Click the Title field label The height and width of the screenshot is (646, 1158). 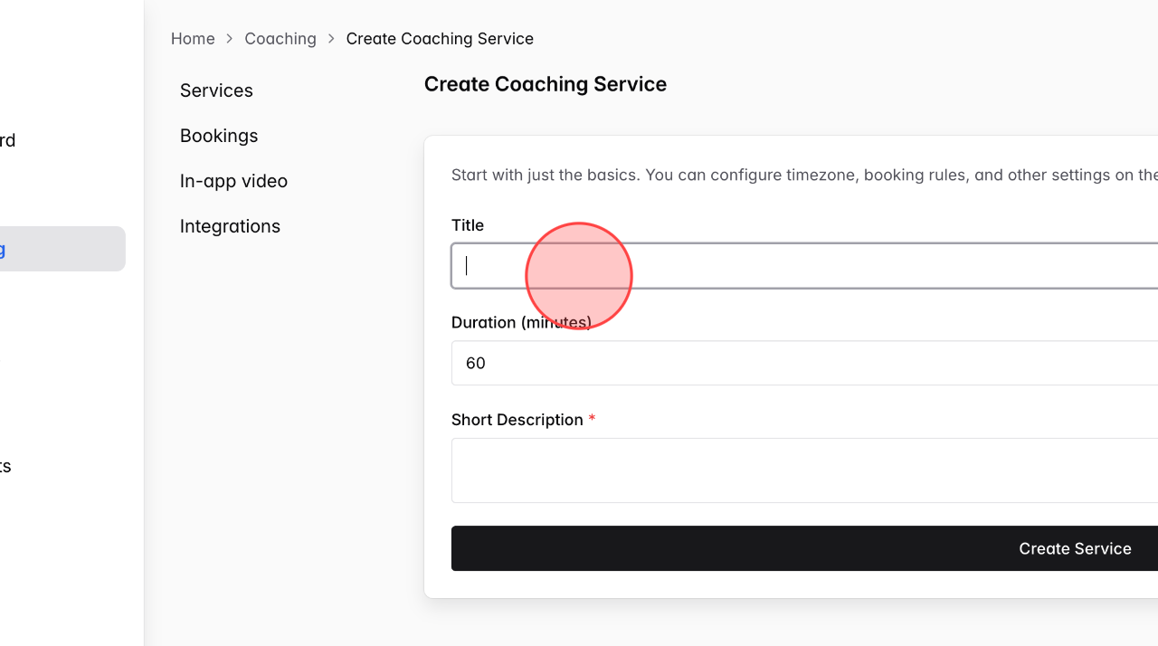click(468, 225)
